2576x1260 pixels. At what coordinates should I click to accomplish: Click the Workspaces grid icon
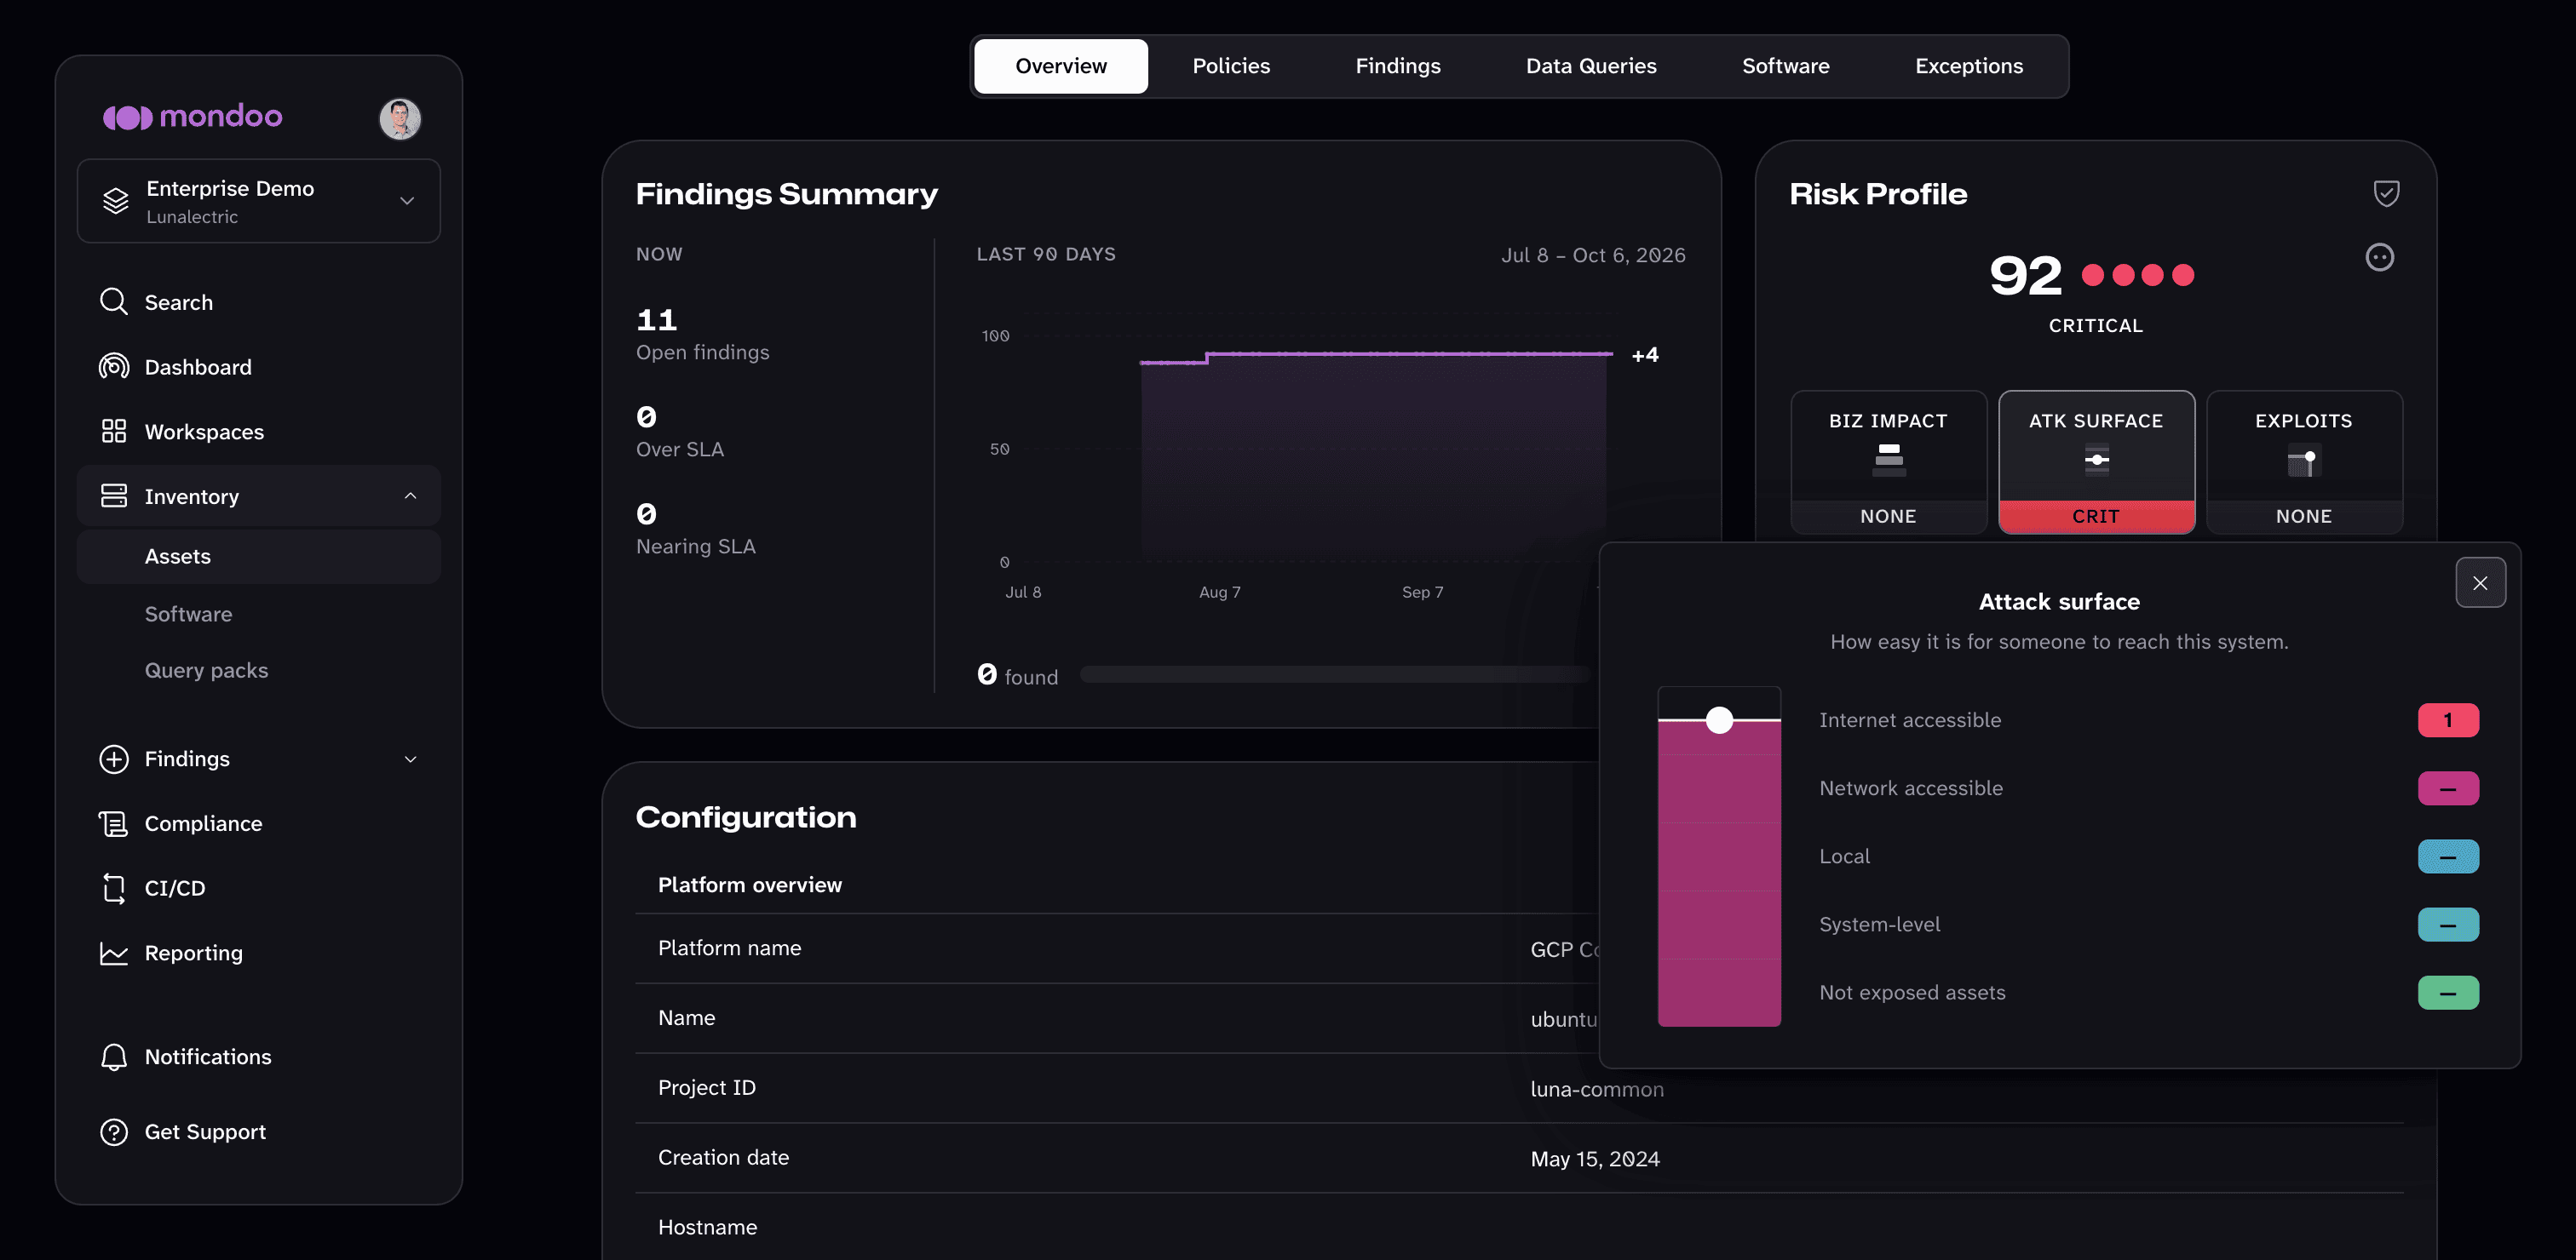point(114,432)
